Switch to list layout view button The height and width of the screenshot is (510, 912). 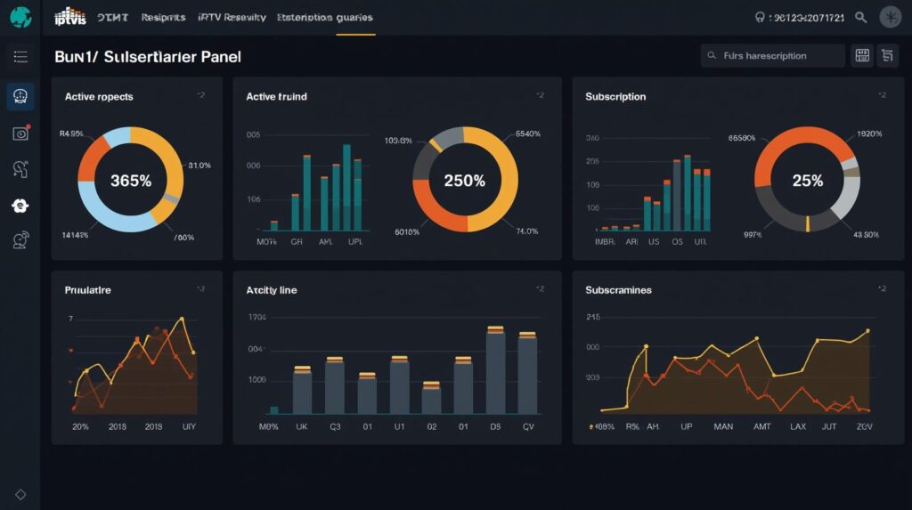tap(887, 56)
